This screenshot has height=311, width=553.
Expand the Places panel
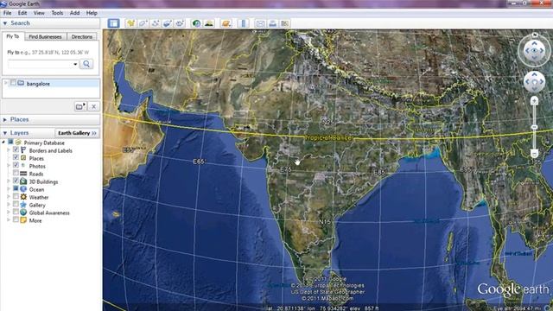[5, 120]
